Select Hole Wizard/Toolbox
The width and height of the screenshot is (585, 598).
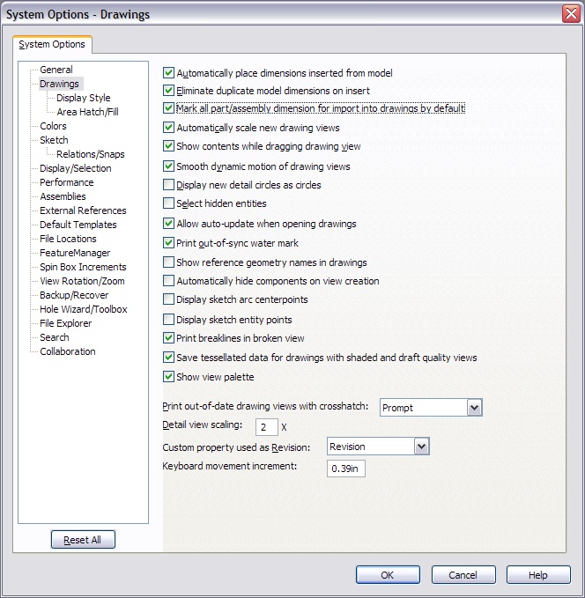[x=84, y=309]
